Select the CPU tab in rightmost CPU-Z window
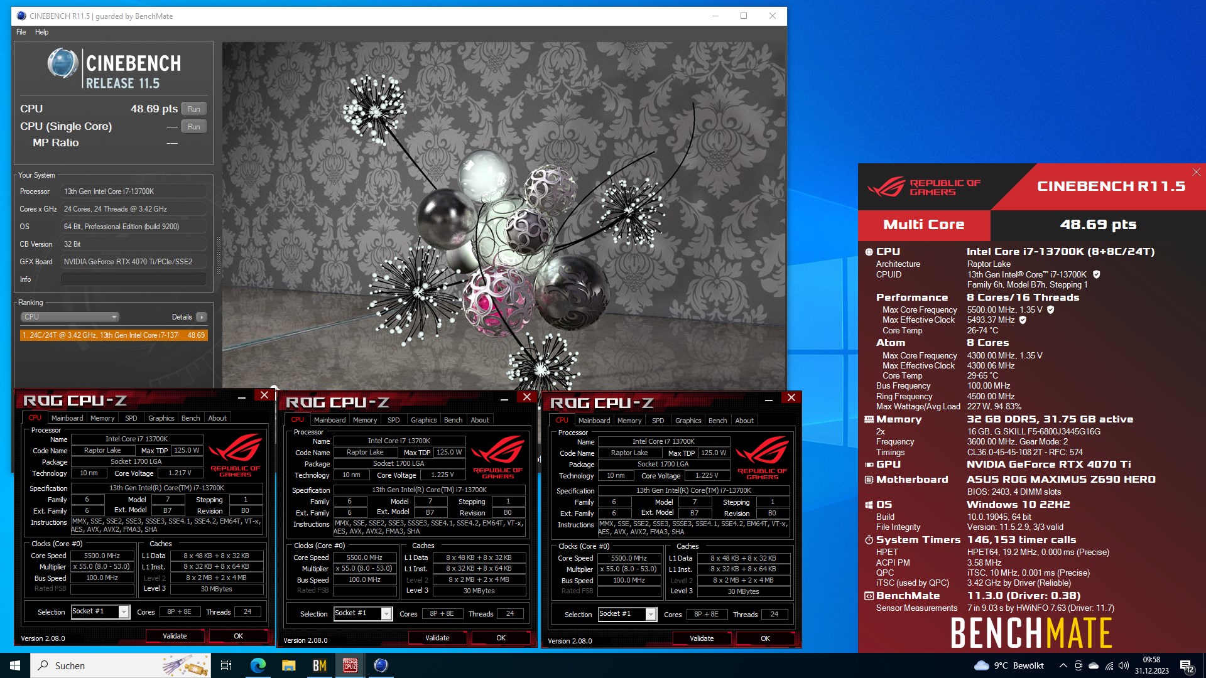This screenshot has height=678, width=1206. click(x=562, y=421)
